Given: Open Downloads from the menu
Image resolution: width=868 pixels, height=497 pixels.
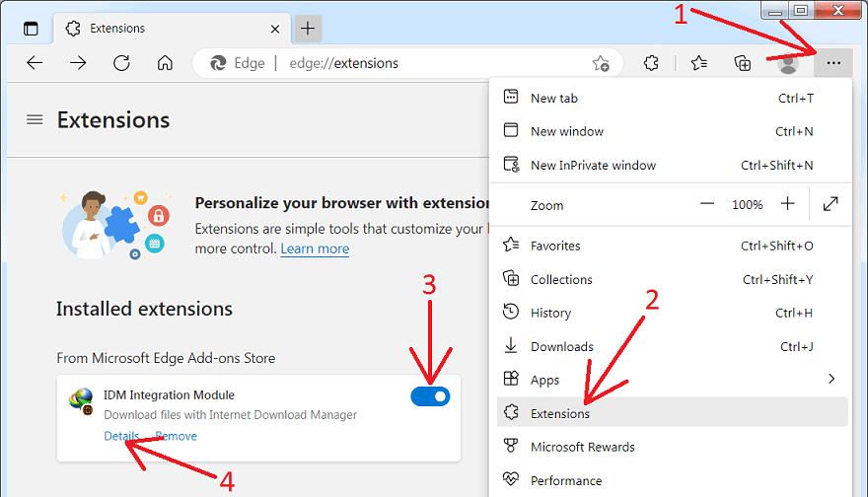Looking at the screenshot, I should [x=671, y=346].
